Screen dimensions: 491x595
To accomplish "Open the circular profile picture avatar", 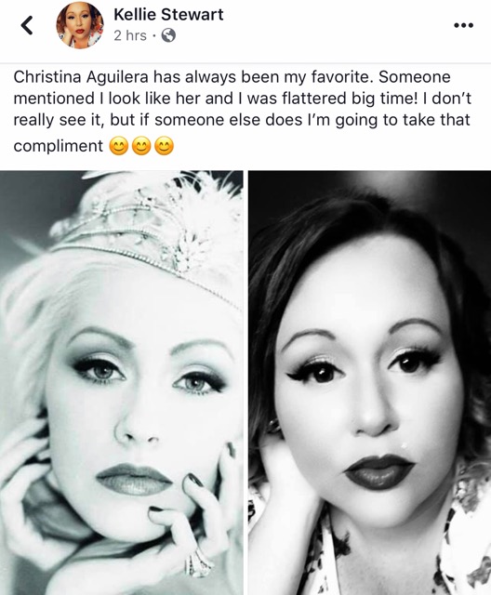I will point(80,25).
